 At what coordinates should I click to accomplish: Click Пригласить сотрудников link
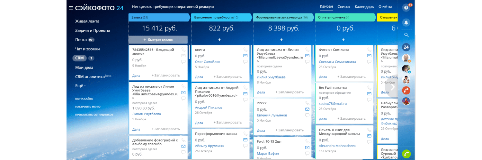(94, 114)
